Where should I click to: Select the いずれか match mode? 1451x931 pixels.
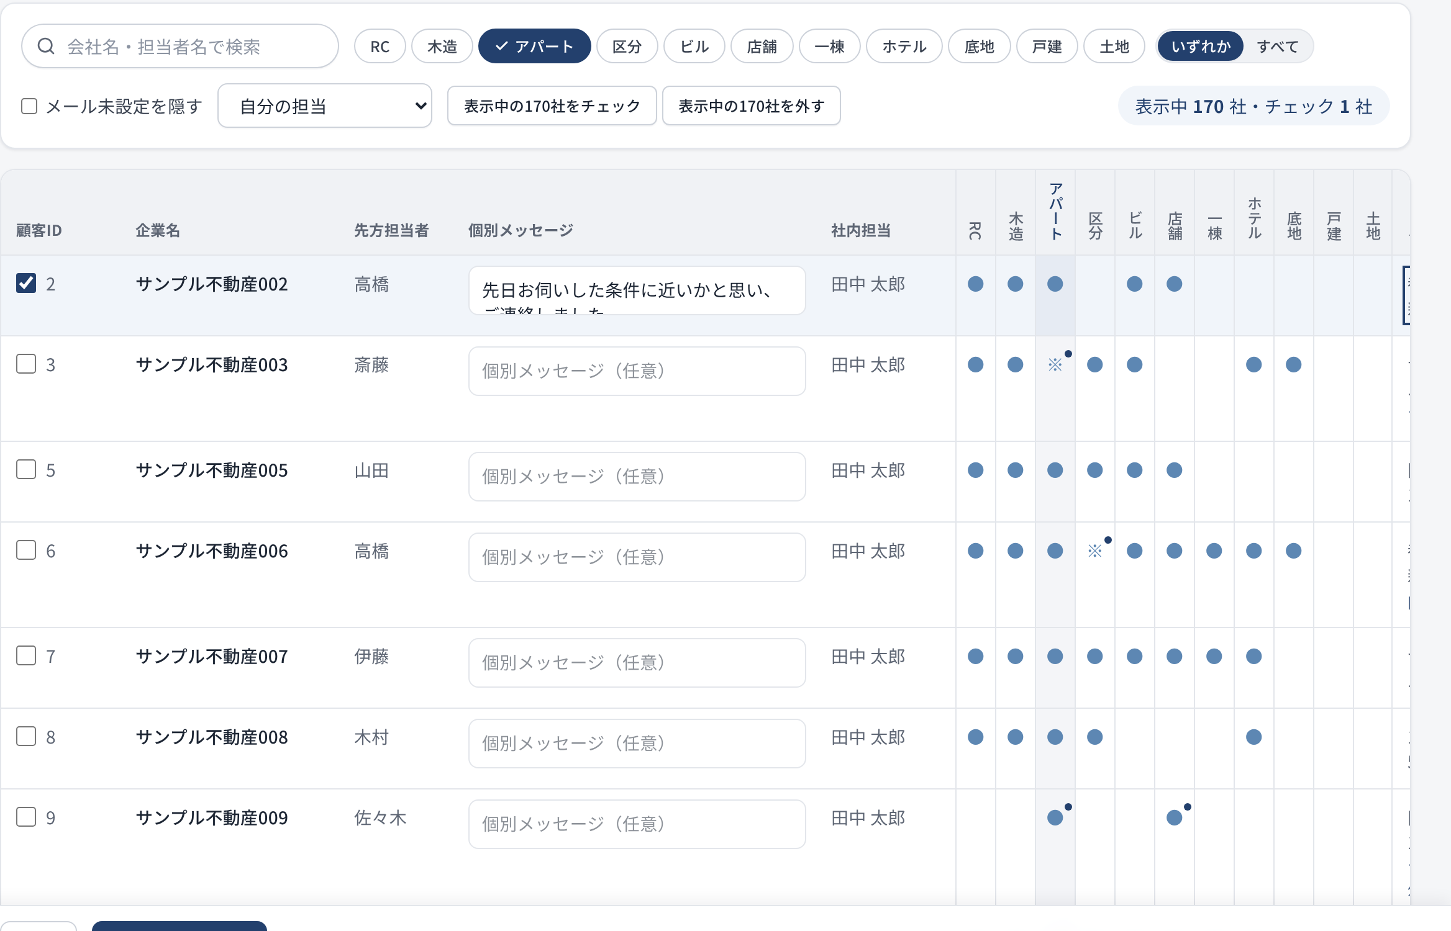tap(1201, 47)
